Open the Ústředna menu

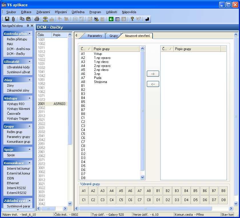[x=78, y=12]
